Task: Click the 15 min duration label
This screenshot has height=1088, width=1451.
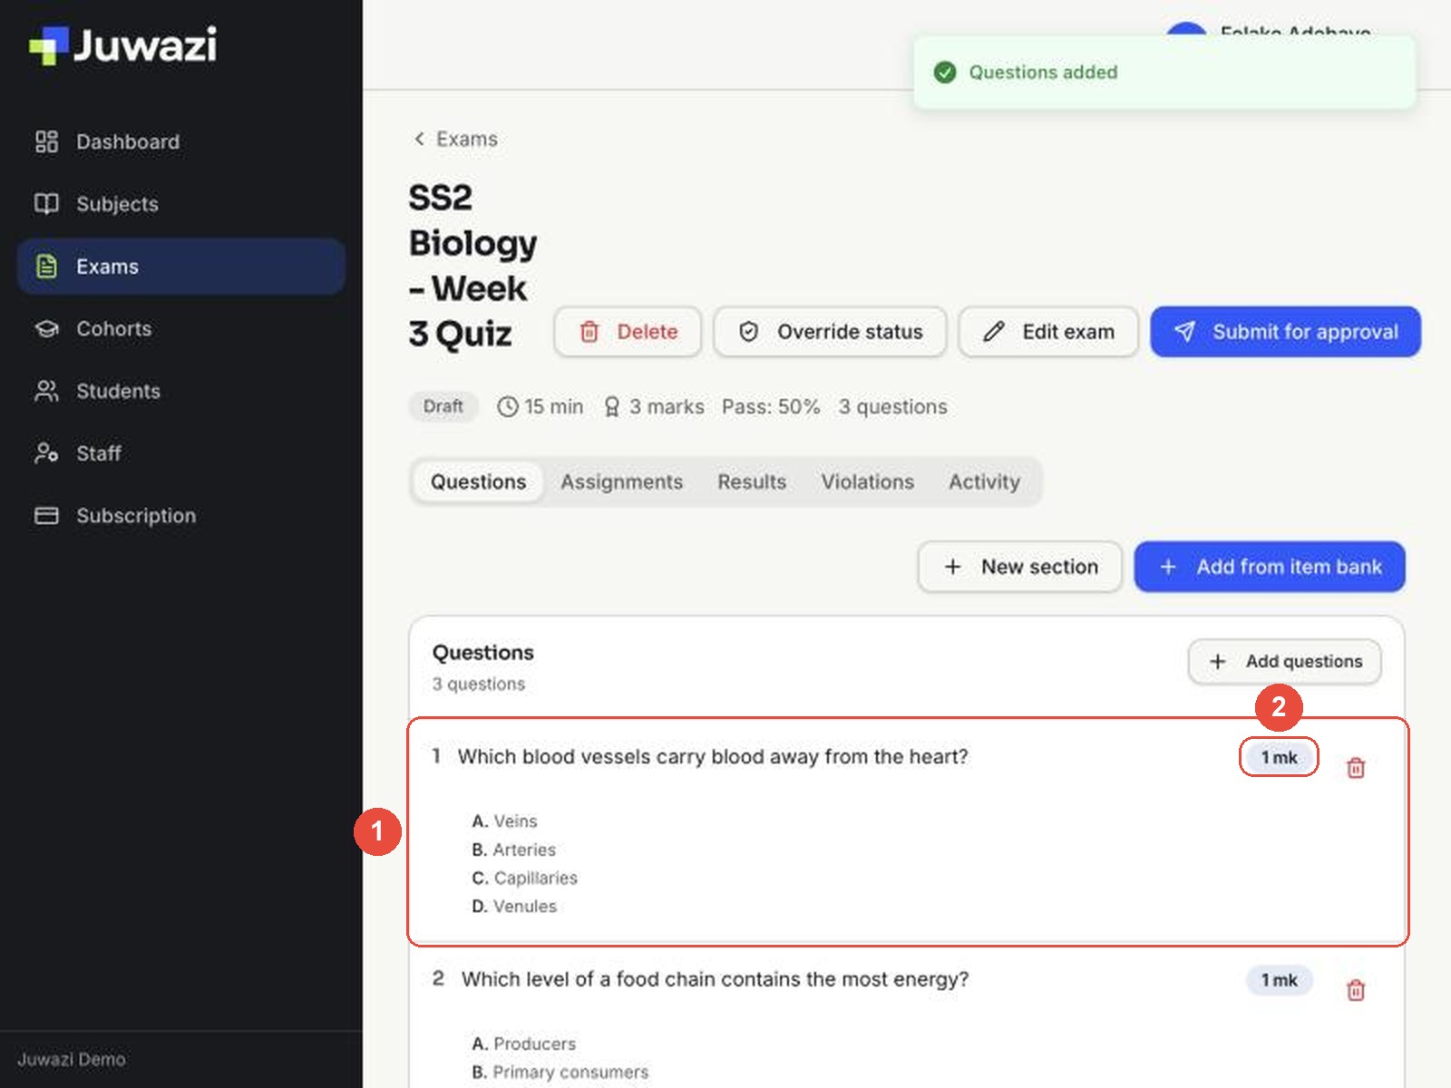Action: tap(540, 406)
